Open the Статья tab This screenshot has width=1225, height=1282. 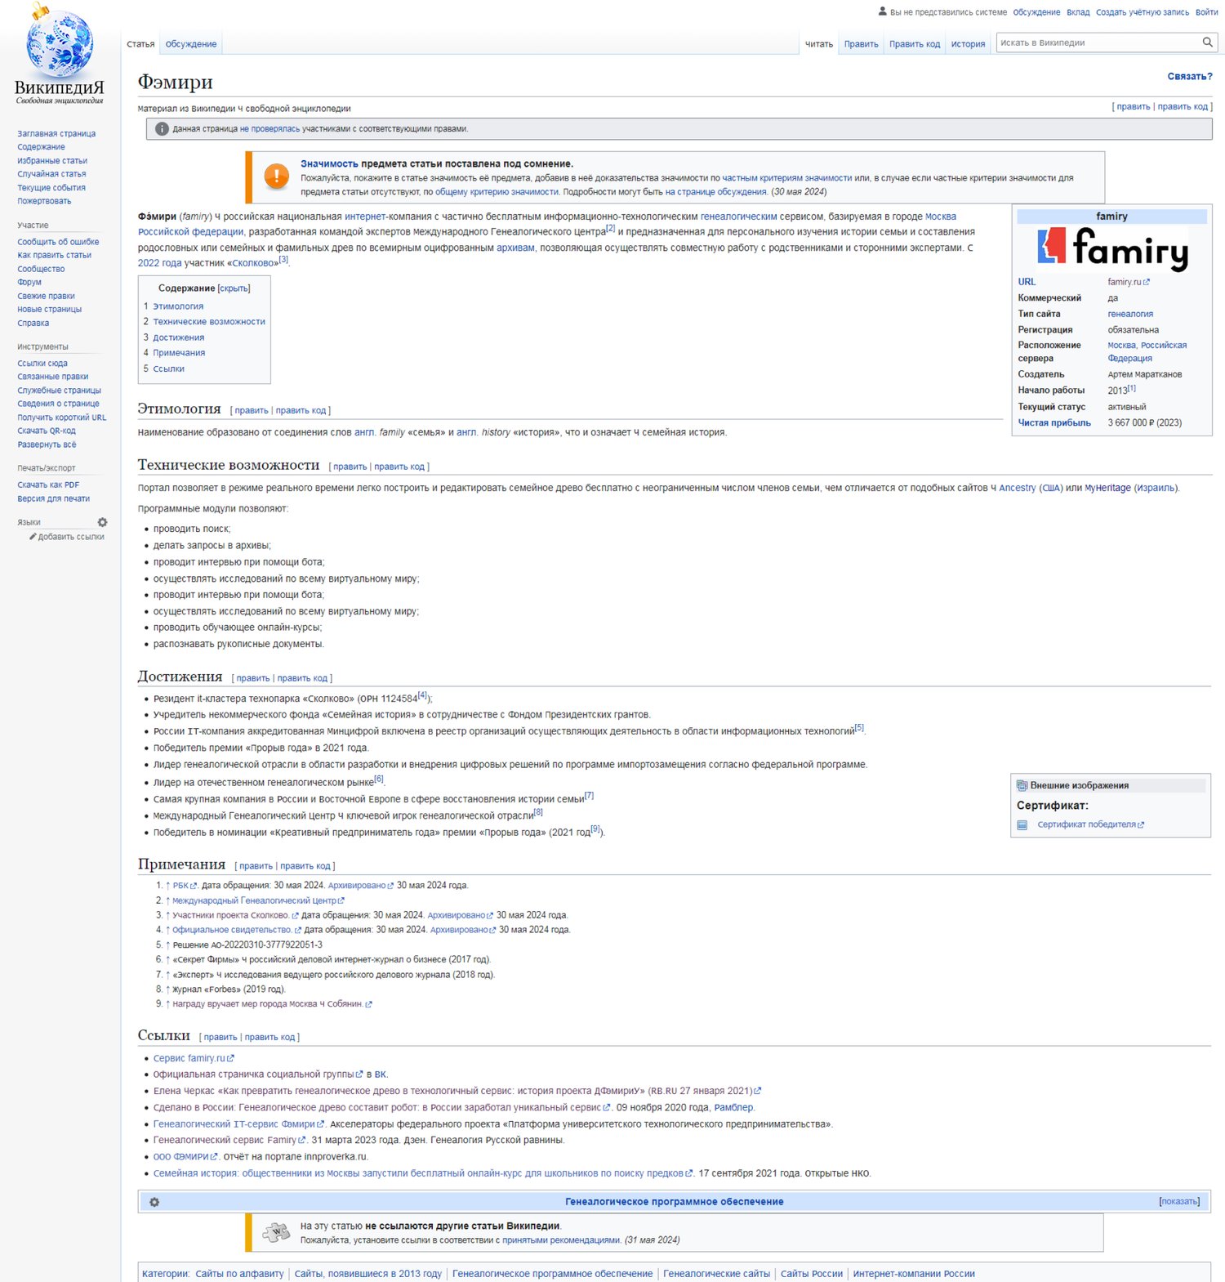point(140,44)
